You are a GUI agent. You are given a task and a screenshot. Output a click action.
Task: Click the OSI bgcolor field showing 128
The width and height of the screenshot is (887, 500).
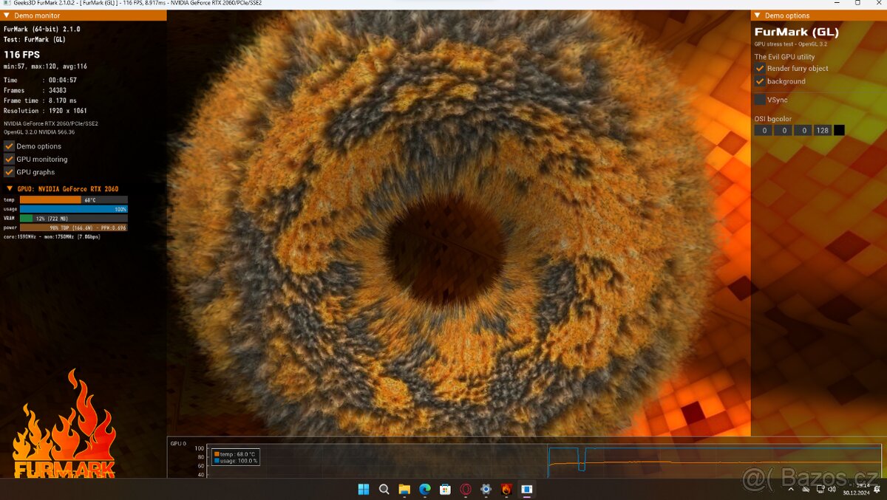pyautogui.click(x=822, y=131)
